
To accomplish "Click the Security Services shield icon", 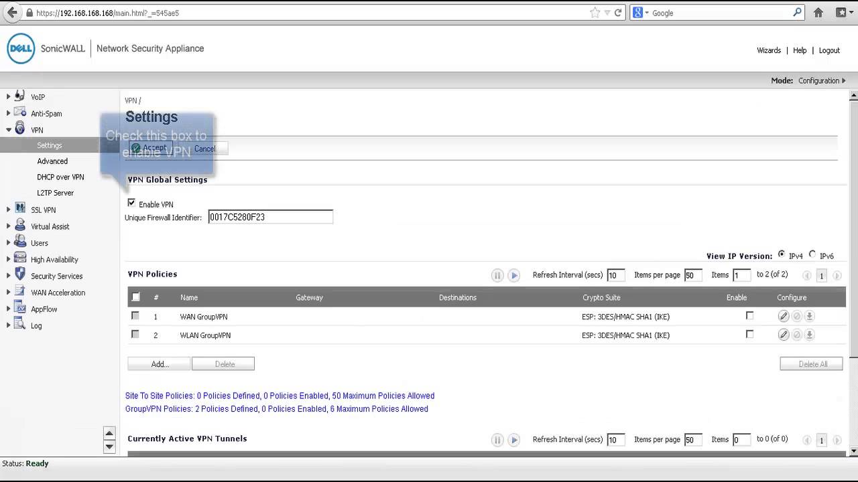I will pos(19,275).
